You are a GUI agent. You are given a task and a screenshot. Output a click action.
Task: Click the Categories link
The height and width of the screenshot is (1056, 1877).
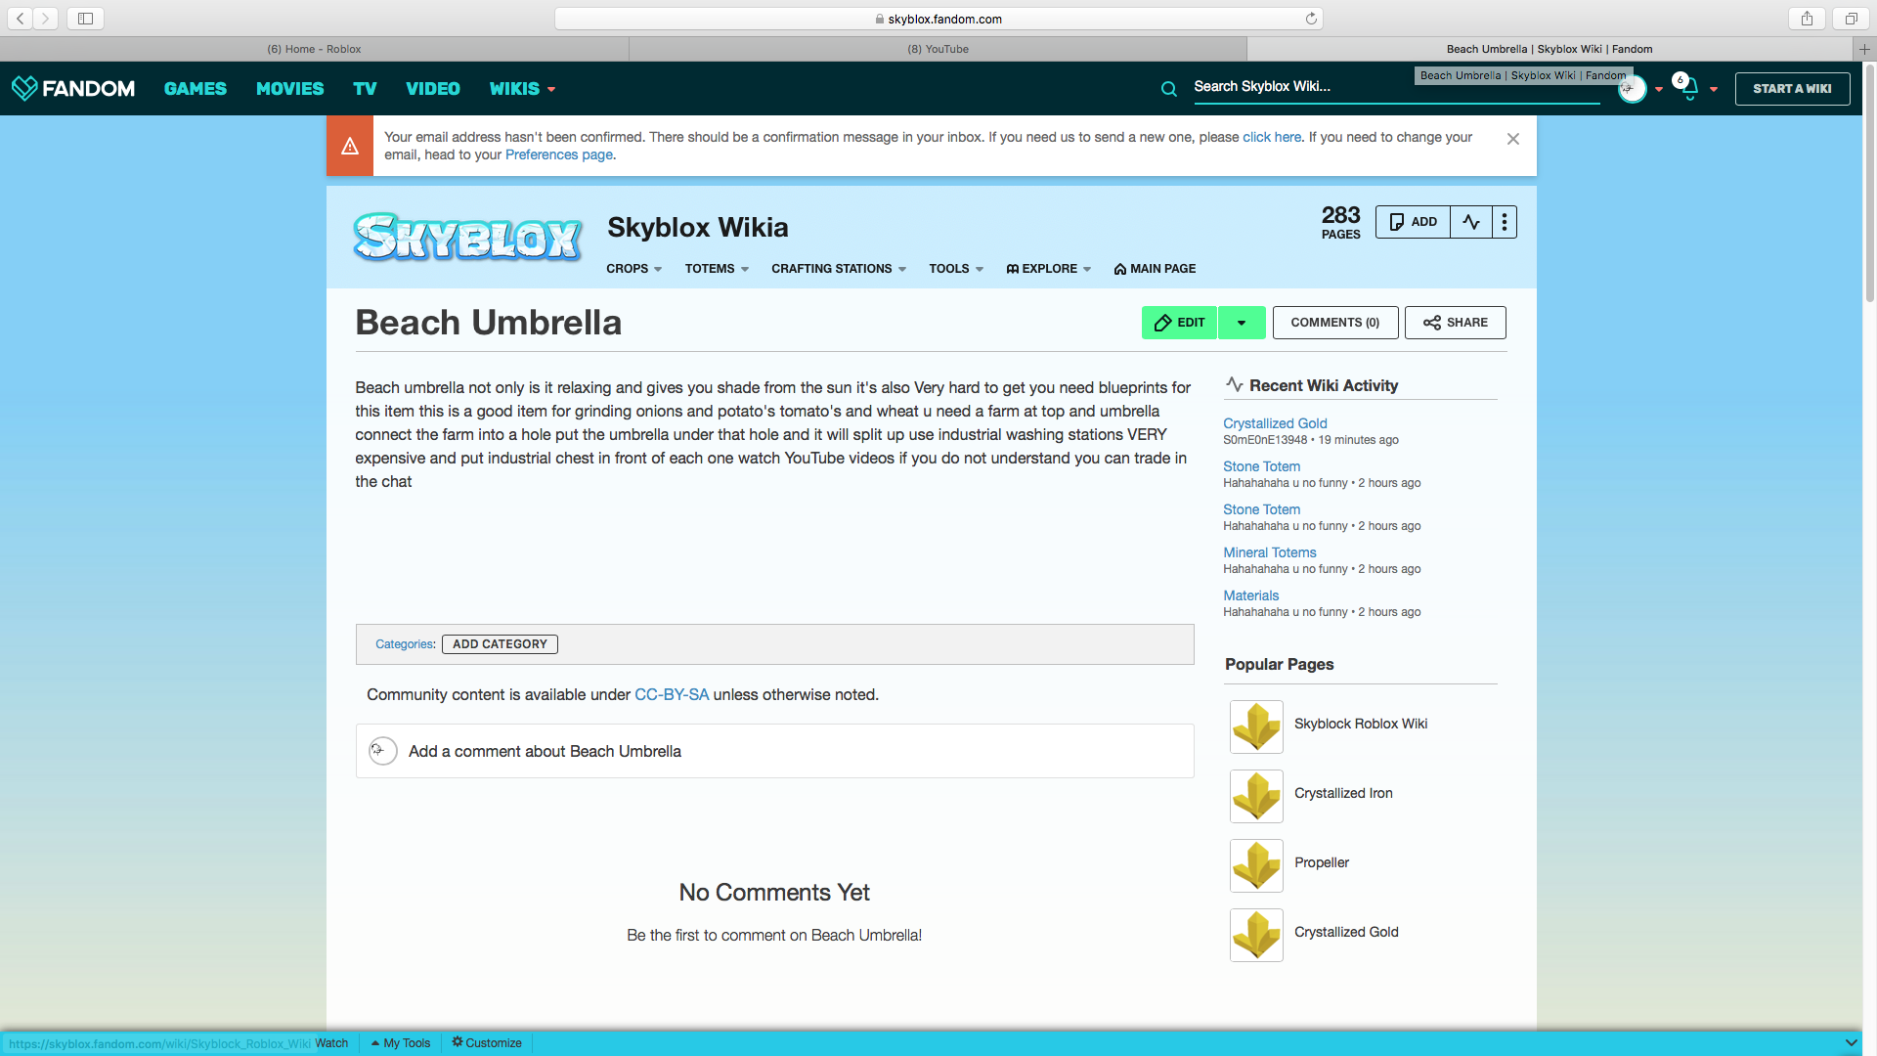point(405,644)
